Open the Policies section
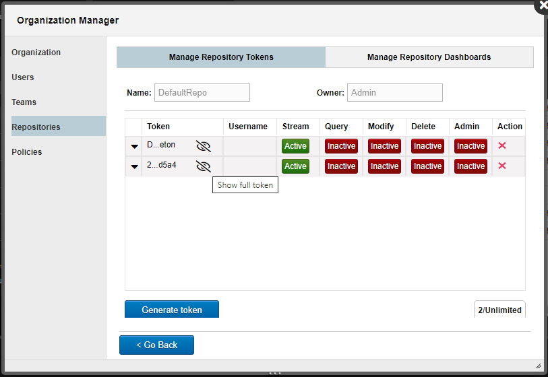 (x=26, y=152)
